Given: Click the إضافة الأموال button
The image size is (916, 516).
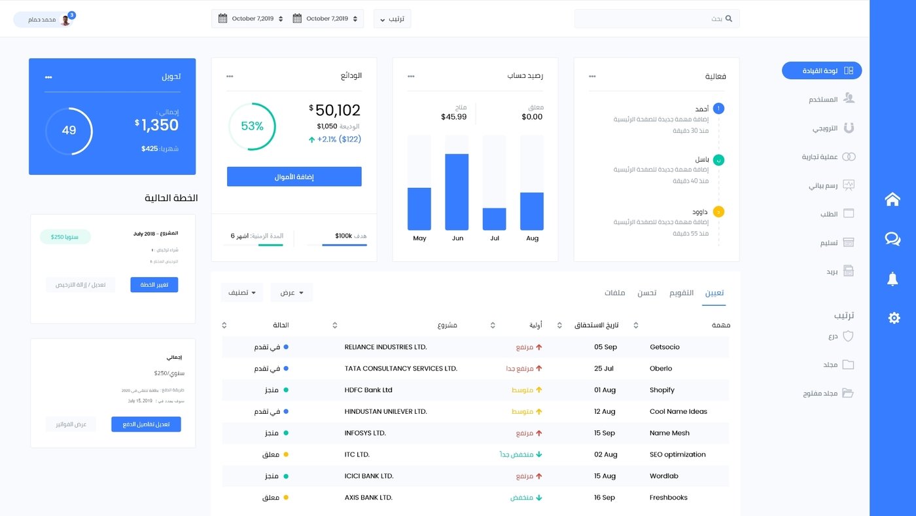Looking at the screenshot, I should tap(294, 176).
